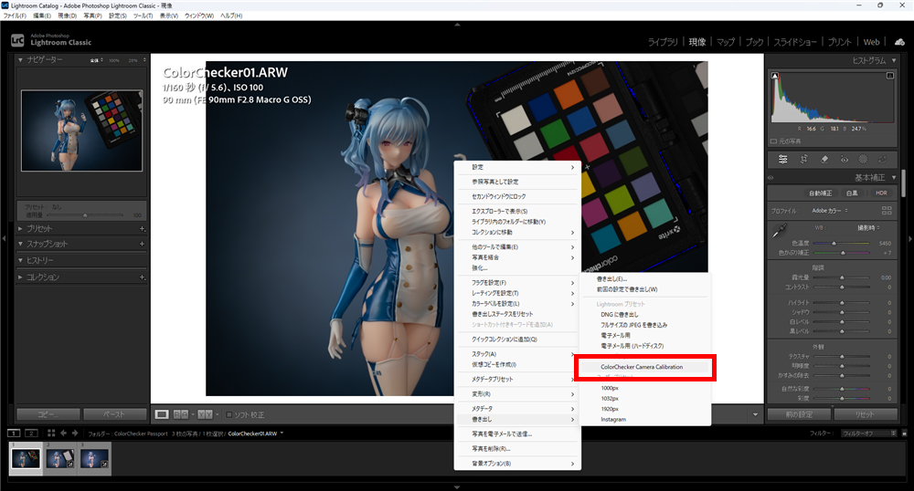The image size is (914, 491).
Task: Collapse the ヒストグラム panel
Action: (894, 60)
